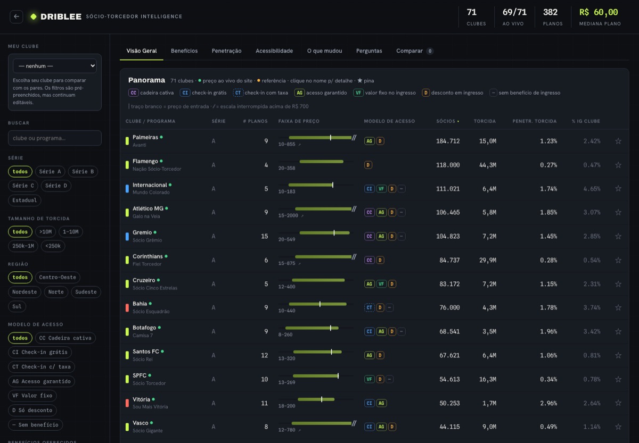
Task: Click the club or program search field
Action: click(x=55, y=138)
